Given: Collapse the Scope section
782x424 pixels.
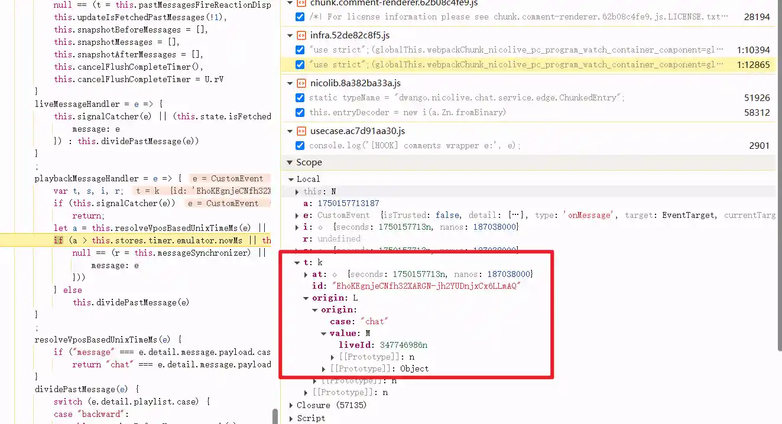Looking at the screenshot, I should [x=290, y=162].
